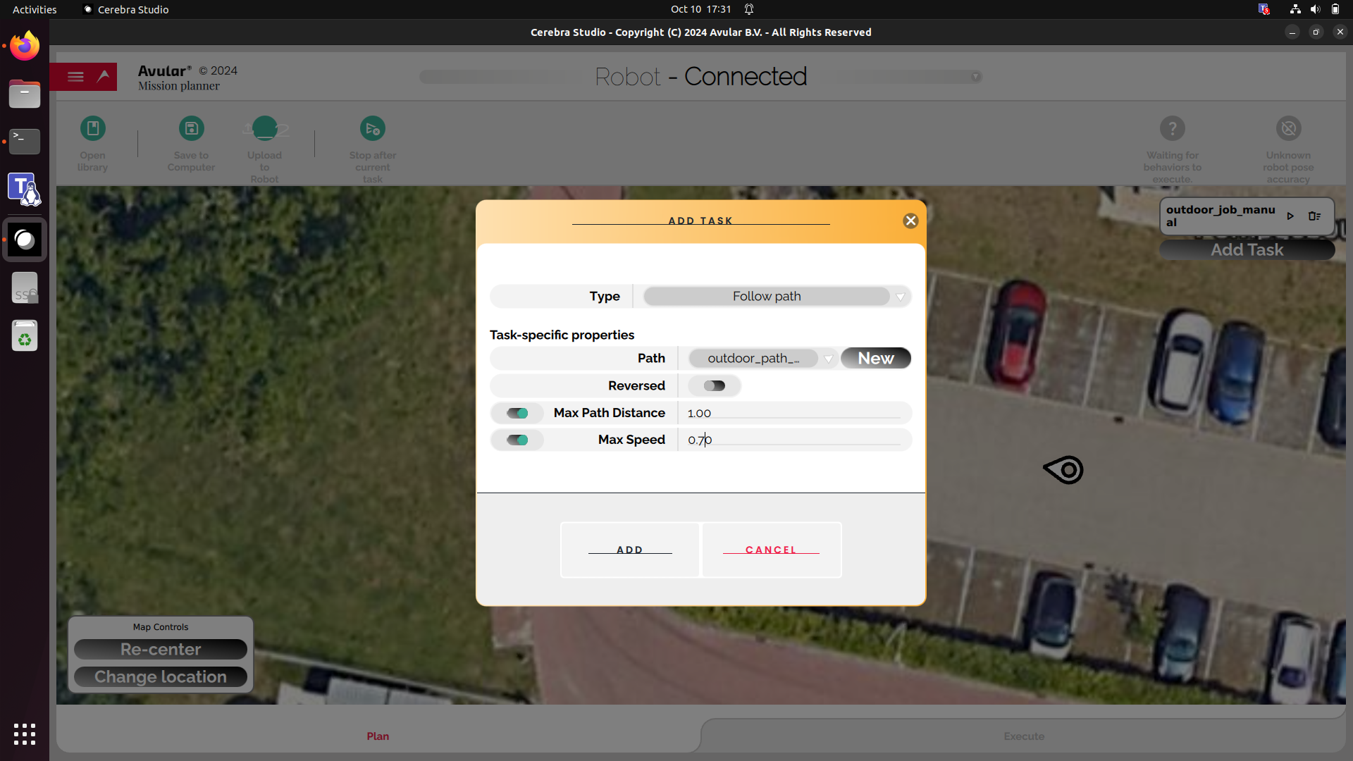
Task: Disable the Max Path Distance toggle
Action: coord(517,414)
